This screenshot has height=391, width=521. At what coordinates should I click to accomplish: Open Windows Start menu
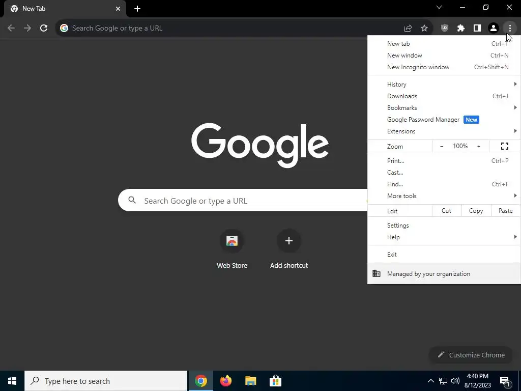[12, 381]
